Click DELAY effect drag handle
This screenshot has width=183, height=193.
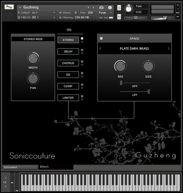tap(82, 53)
